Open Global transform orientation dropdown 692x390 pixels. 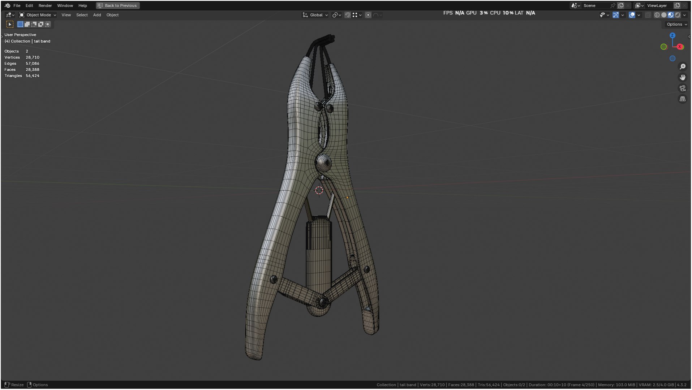(315, 15)
